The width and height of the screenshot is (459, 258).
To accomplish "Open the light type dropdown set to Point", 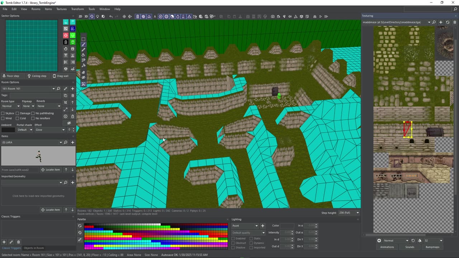I will [x=245, y=226].
